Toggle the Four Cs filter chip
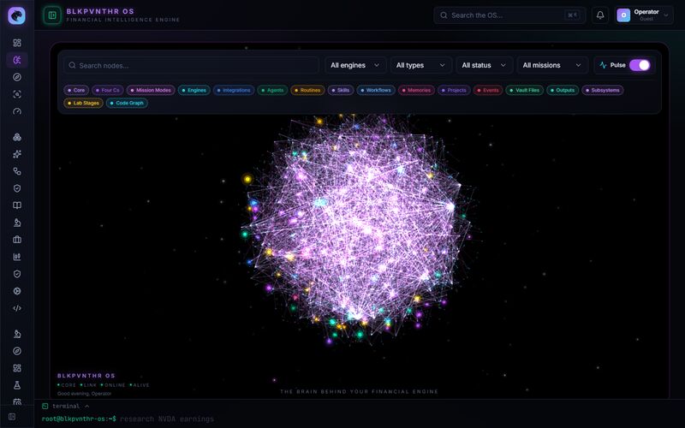685x428 pixels. 108,91
